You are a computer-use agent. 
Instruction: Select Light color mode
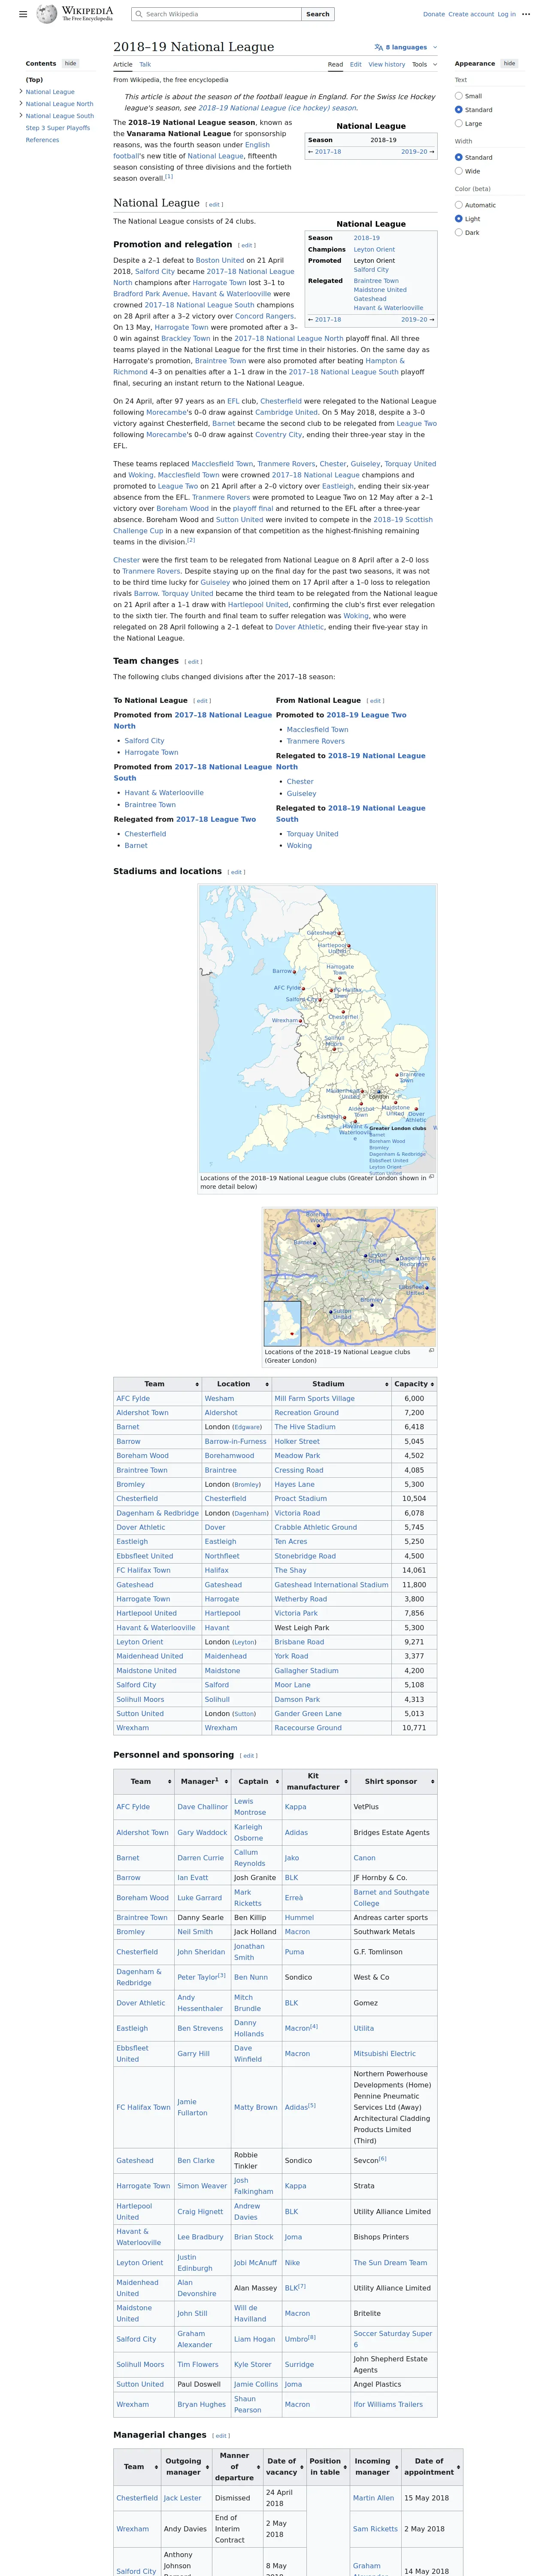pos(459,219)
